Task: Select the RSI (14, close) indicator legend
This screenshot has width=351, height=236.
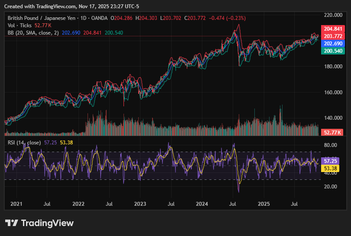Action: point(24,142)
